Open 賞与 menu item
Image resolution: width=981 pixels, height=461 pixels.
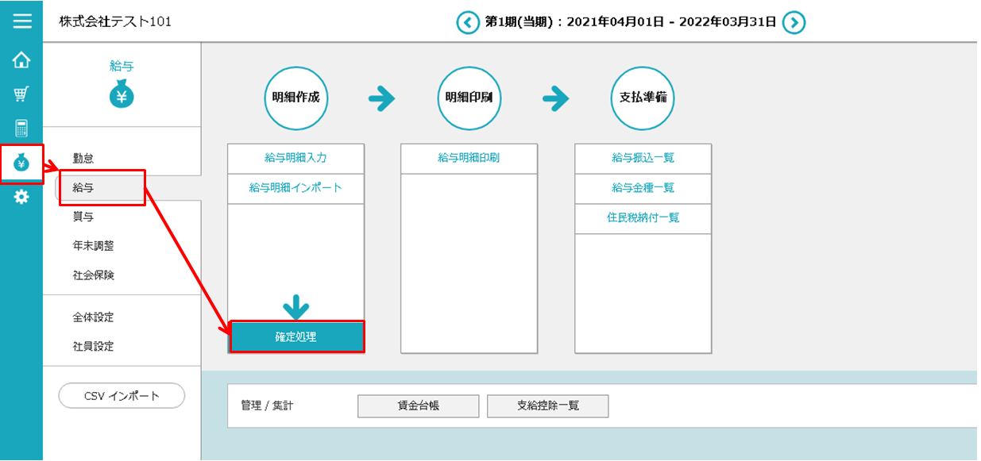(83, 217)
